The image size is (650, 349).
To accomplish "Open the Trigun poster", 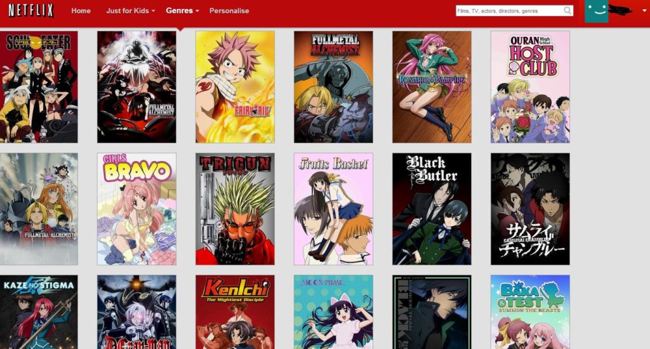I will (235, 209).
